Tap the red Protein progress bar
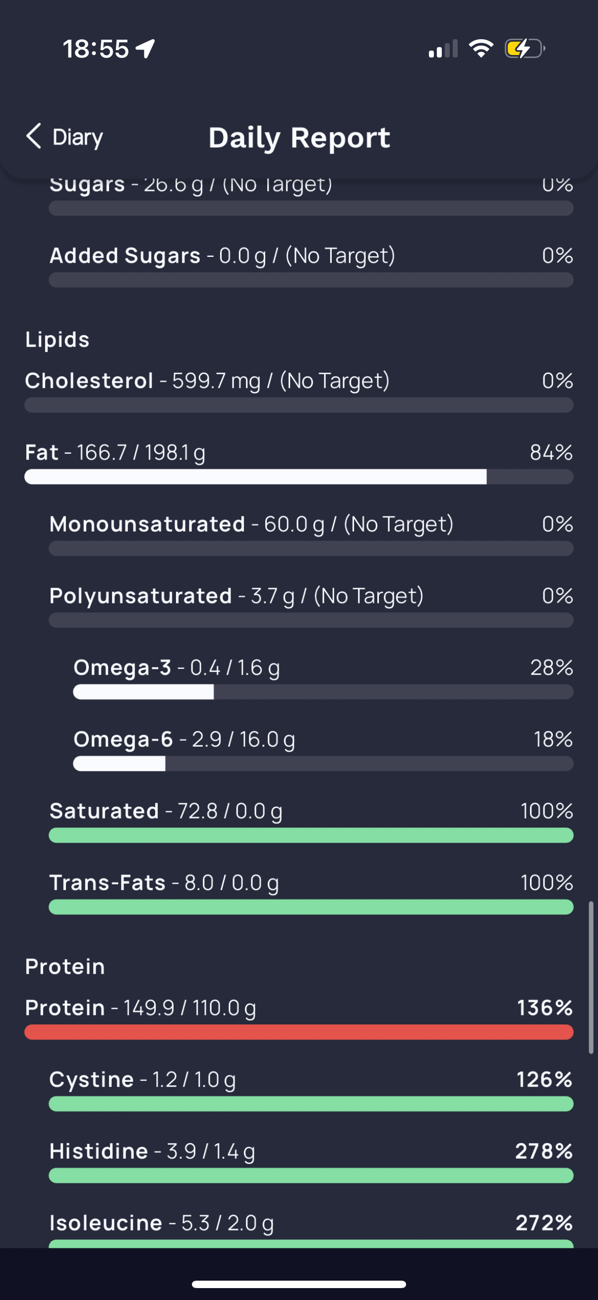598x1300 pixels. click(x=299, y=1032)
